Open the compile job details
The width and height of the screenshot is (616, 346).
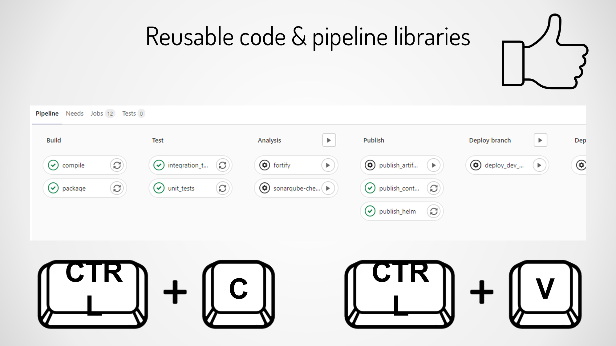click(73, 165)
